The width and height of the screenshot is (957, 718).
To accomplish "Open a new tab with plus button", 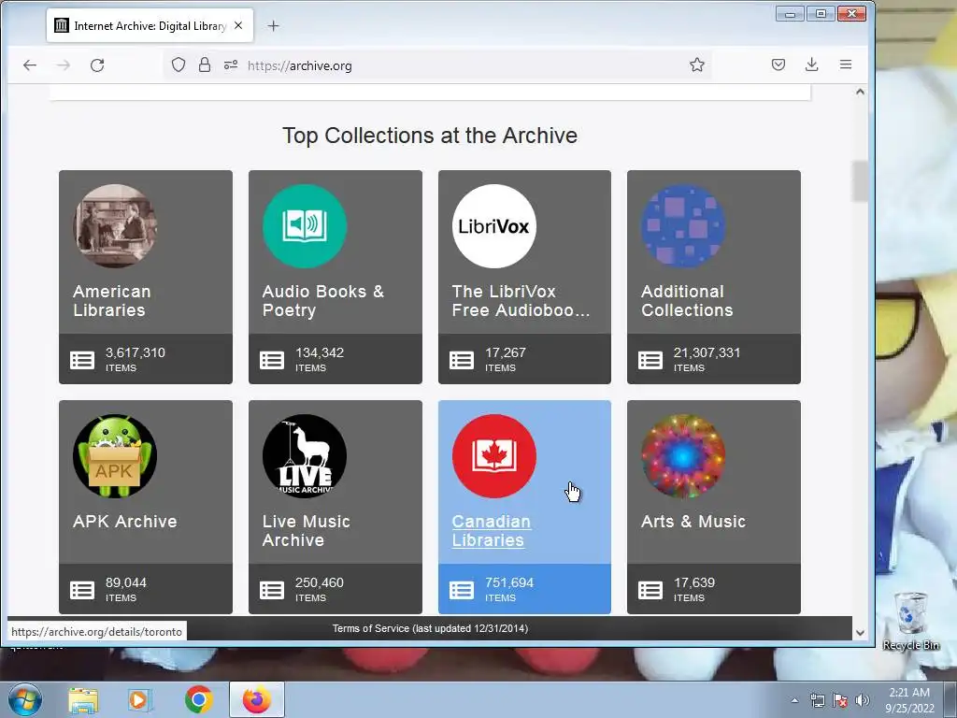I will [x=274, y=25].
